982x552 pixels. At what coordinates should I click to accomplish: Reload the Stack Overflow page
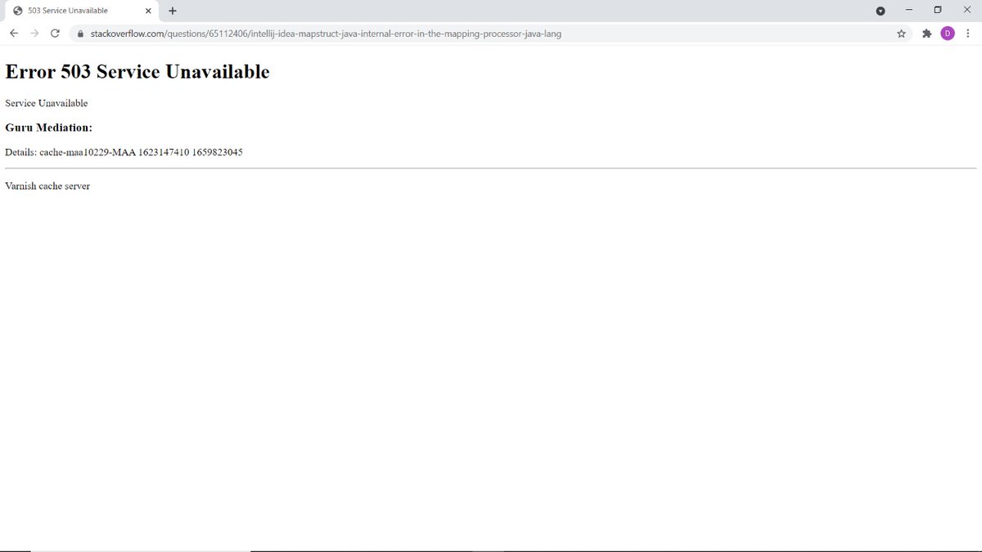pos(55,33)
